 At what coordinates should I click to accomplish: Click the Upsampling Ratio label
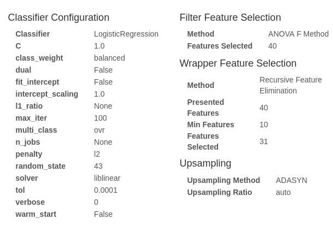(x=219, y=192)
